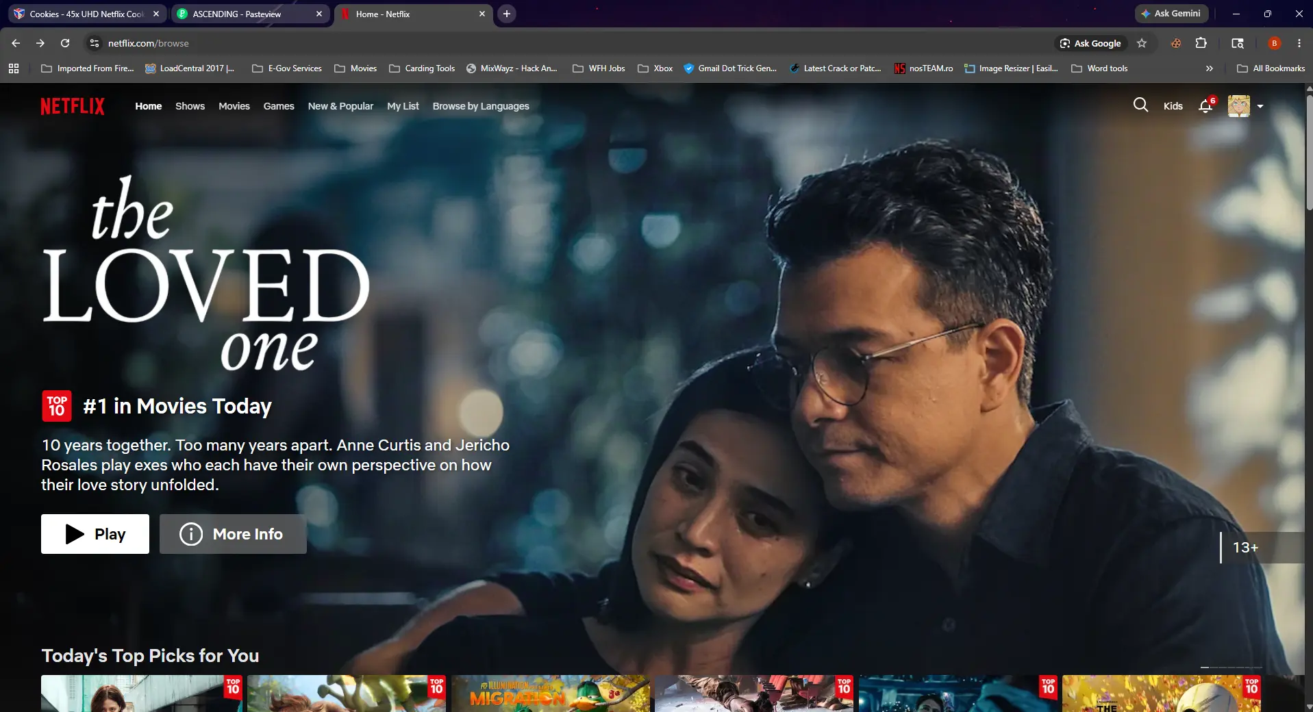Viewport: 1313px width, 712px height.
Task: Click the Top 10 badge beside #1 in Movies
Action: [x=57, y=406]
